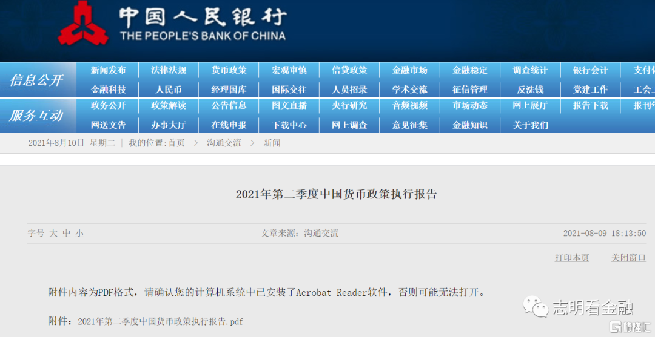The height and width of the screenshot is (337, 655).
Task: Open the 反洗钱 menu item
Action: point(530,90)
